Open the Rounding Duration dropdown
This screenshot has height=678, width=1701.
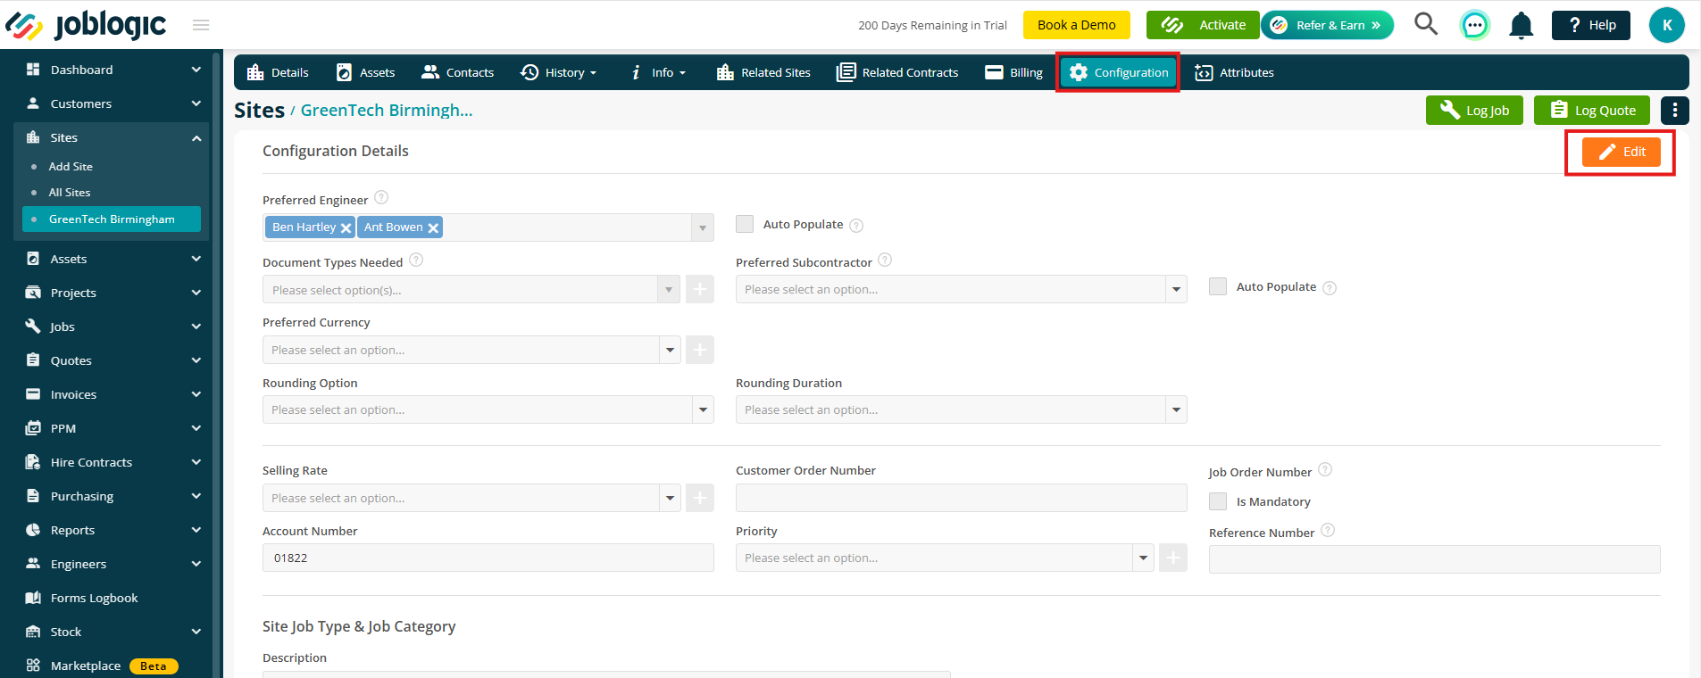pos(961,409)
